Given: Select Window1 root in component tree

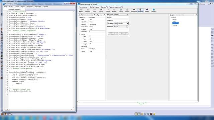Looking at the screenshot, I should 173,17.
